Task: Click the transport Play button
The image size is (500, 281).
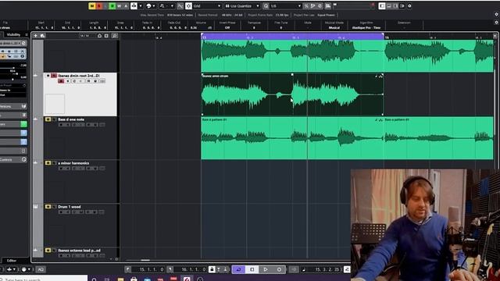Action: tap(266, 269)
